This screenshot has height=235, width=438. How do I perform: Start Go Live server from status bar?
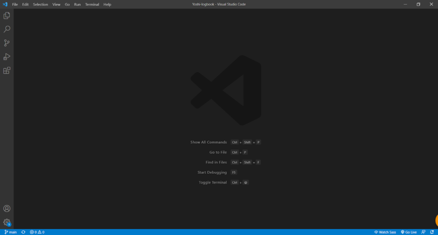click(x=408, y=232)
